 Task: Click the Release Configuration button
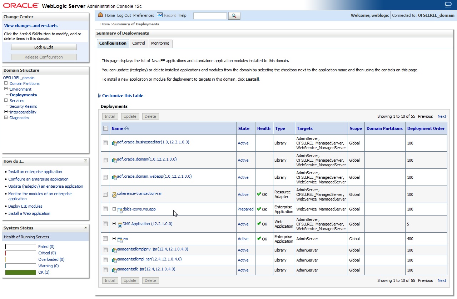pos(44,57)
